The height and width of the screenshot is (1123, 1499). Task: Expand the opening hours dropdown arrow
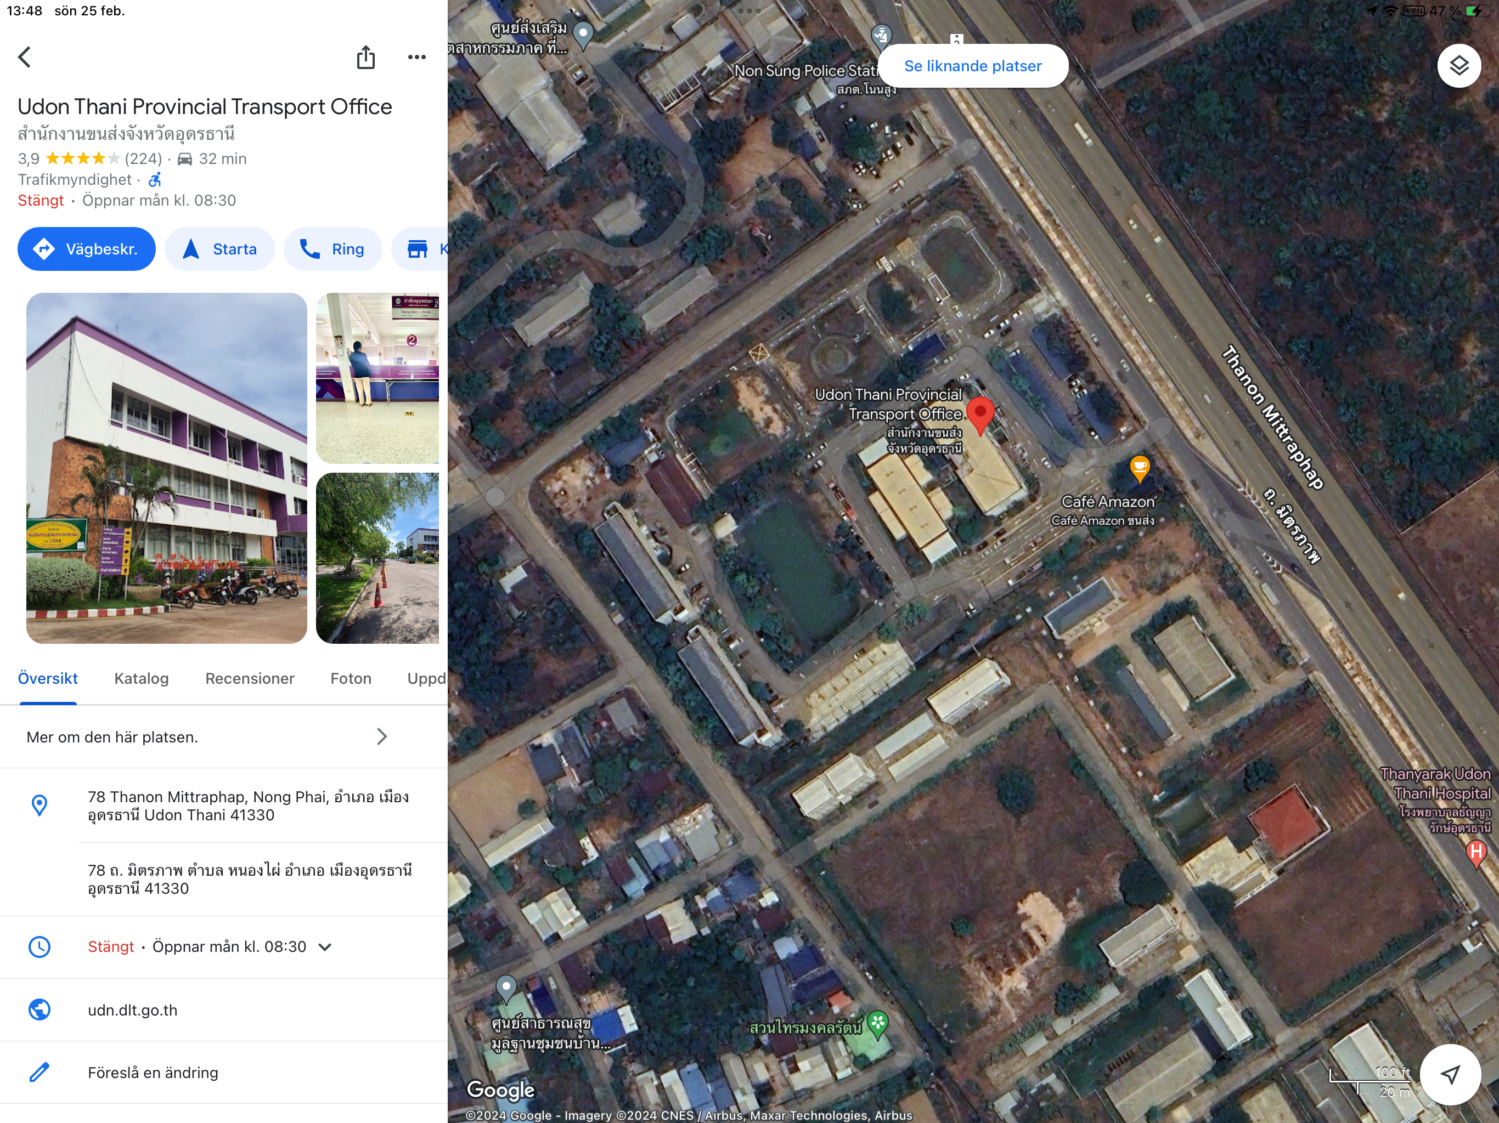tap(325, 947)
